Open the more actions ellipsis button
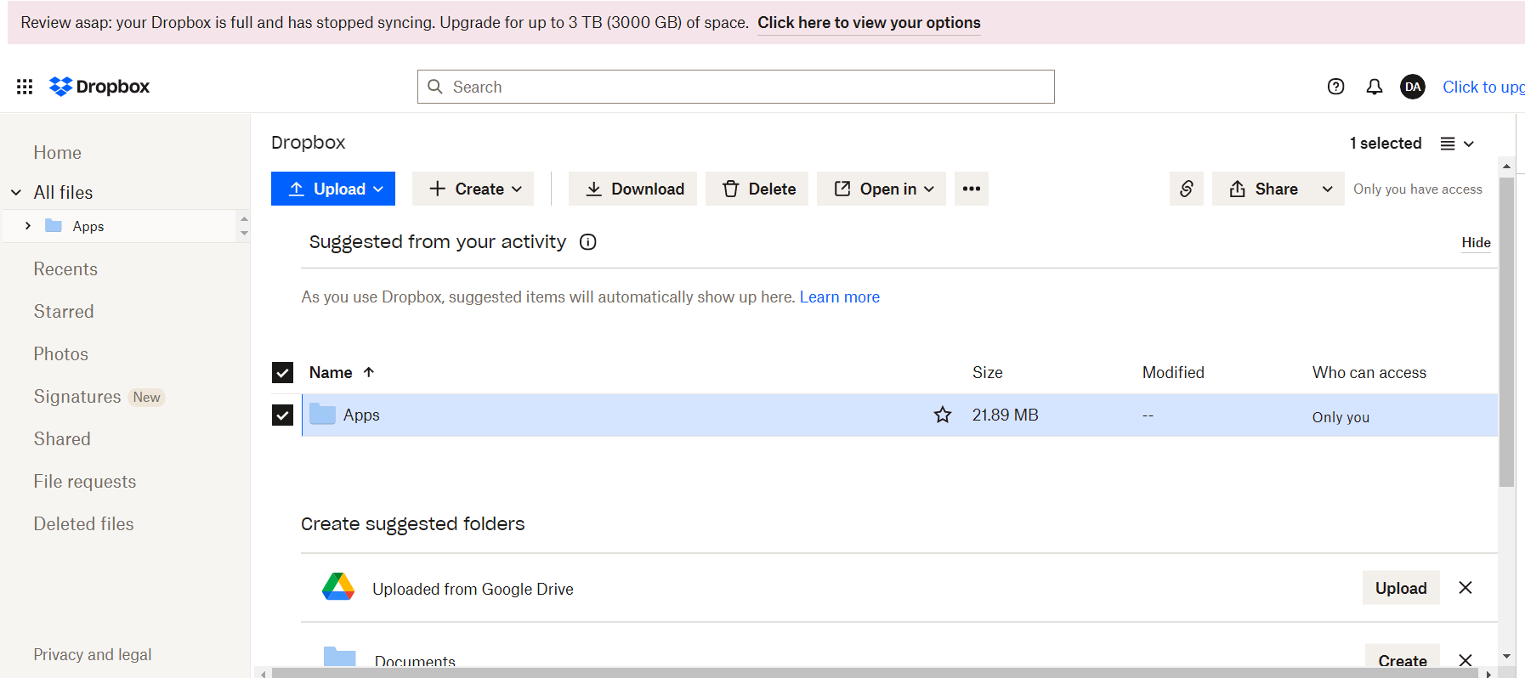This screenshot has width=1525, height=678. (971, 189)
